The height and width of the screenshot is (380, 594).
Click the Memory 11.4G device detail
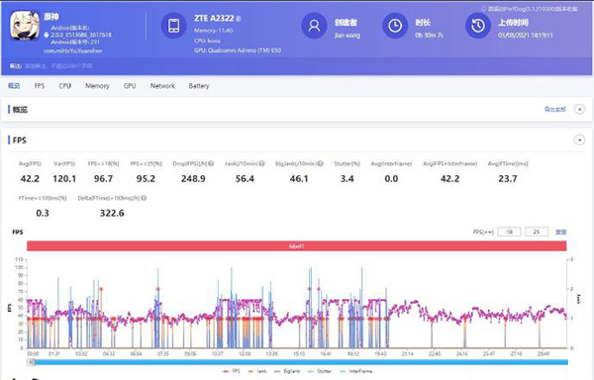pyautogui.click(x=213, y=31)
